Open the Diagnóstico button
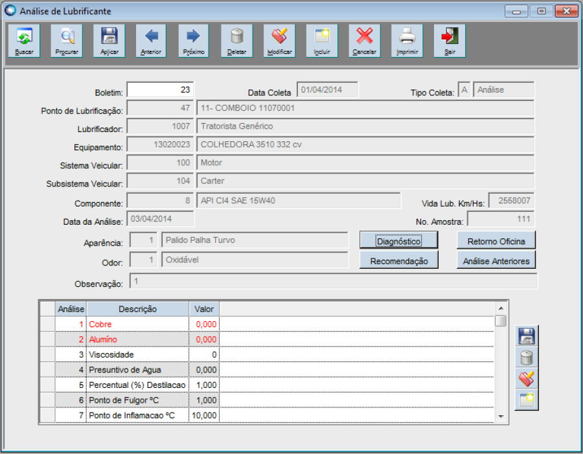This screenshot has width=583, height=454. click(398, 240)
